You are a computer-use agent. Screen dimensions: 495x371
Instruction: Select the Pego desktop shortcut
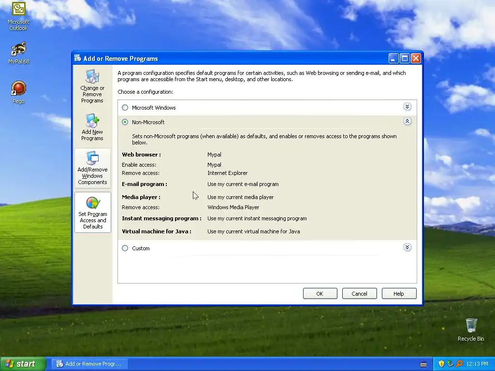[x=18, y=92]
